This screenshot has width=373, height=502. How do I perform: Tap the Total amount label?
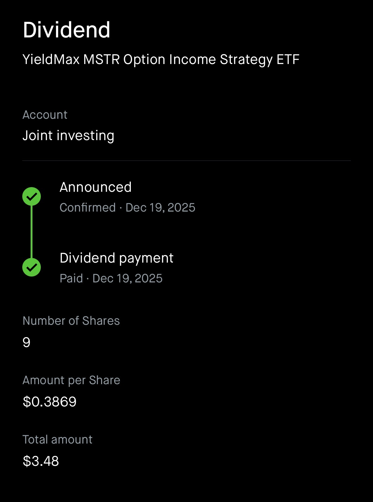(58, 440)
